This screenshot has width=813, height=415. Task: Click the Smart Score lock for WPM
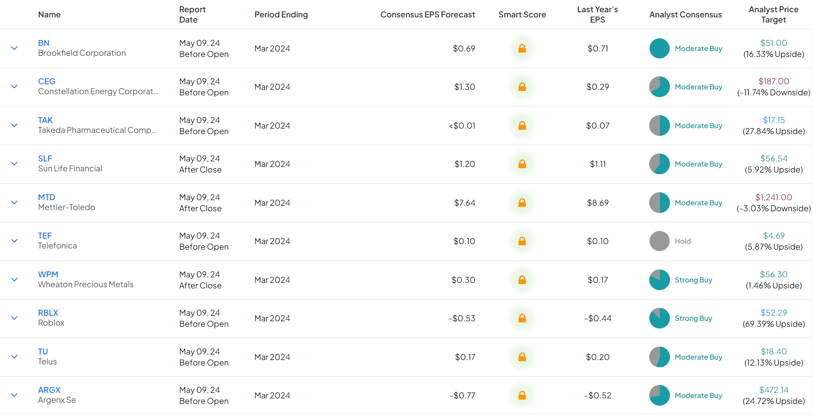click(522, 280)
